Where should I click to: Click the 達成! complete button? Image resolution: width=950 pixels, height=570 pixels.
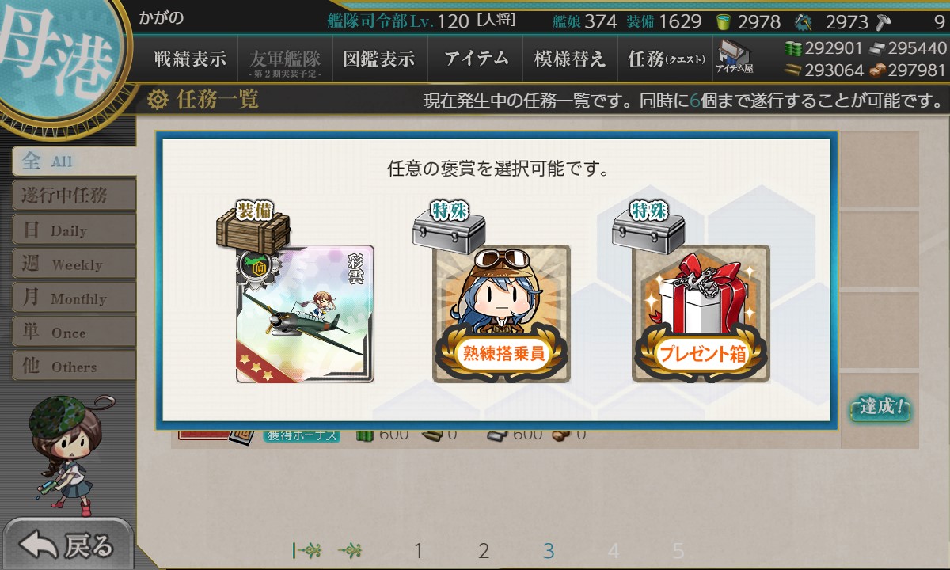click(x=881, y=408)
